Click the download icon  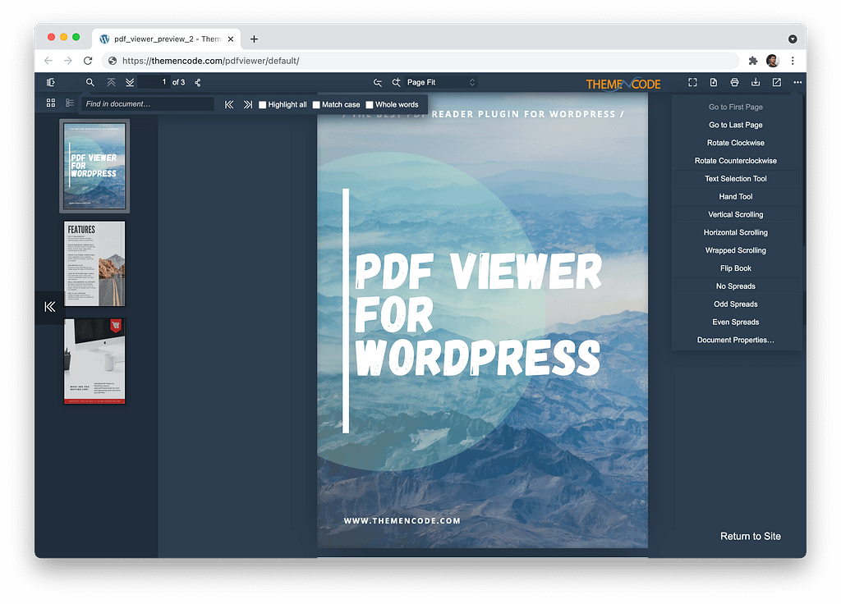756,82
